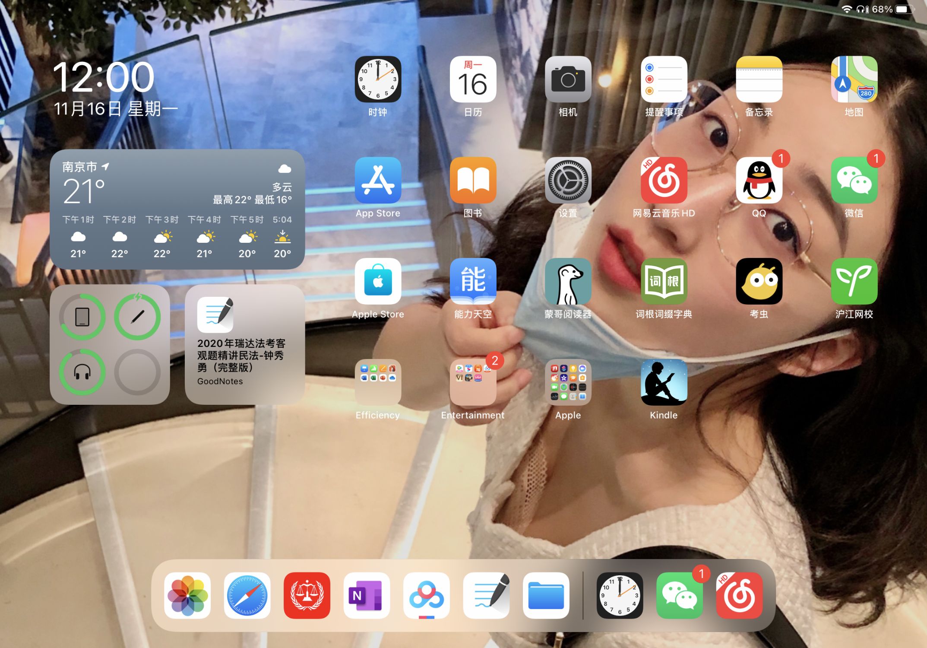Viewport: 927px width, 648px height.
Task: Expand the Apple apps folder
Action: tap(568, 382)
